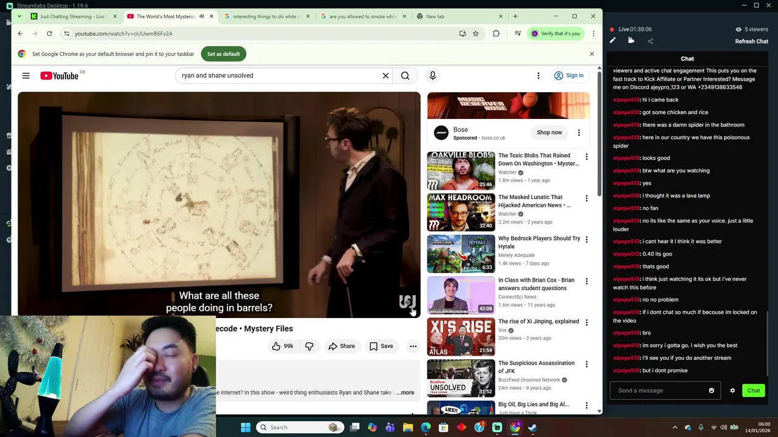The image size is (778, 437).
Task: Switch to the Just Chatting Streaming tab
Action: click(74, 16)
